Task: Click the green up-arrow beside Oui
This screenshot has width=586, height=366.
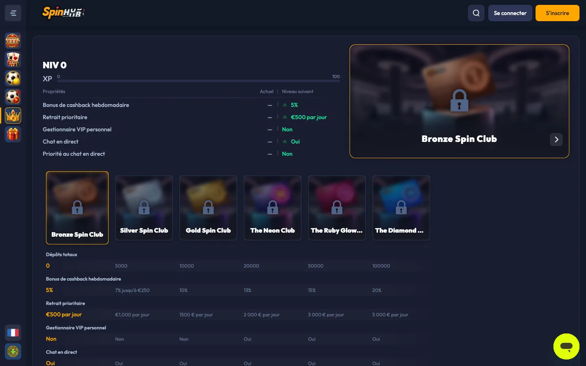Action: 285,142
